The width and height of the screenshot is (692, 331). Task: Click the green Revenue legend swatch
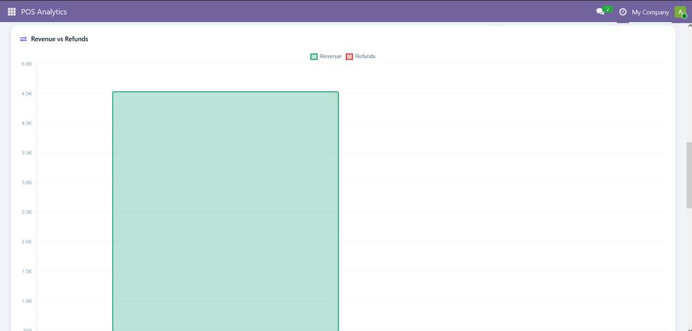click(x=314, y=57)
